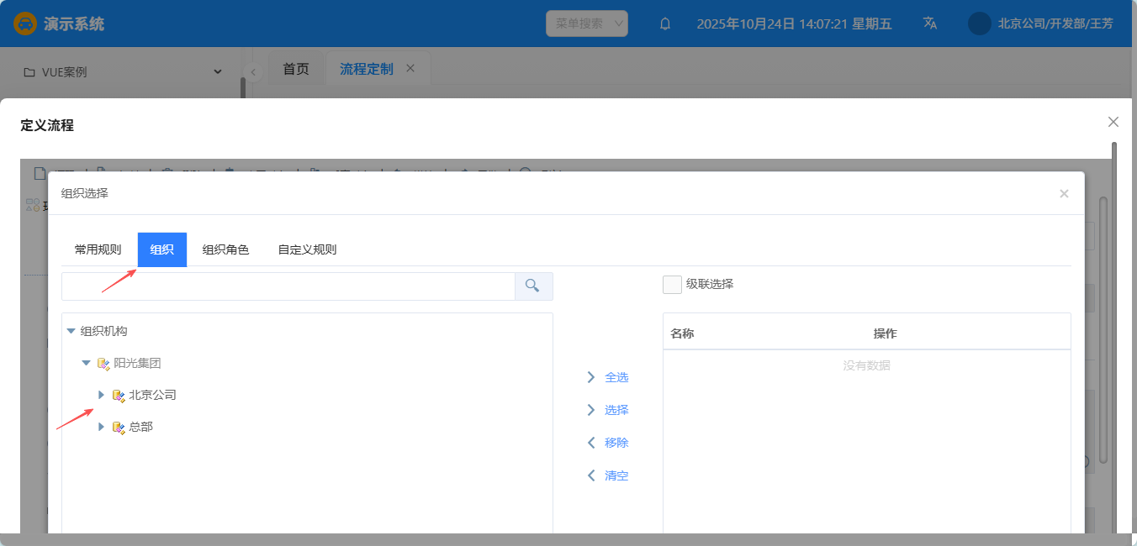Click the notification bell icon
The height and width of the screenshot is (546, 1137).
pyautogui.click(x=665, y=24)
